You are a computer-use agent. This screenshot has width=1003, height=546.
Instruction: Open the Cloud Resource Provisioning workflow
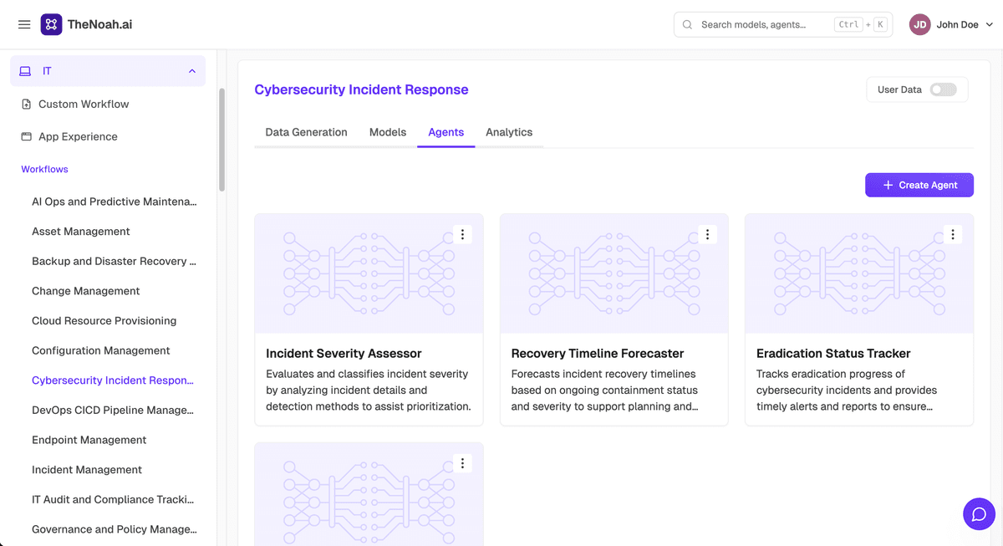pos(104,320)
